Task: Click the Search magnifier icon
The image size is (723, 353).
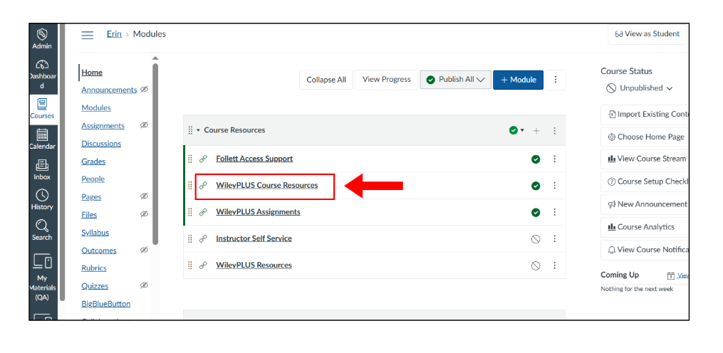Action: pos(42,226)
